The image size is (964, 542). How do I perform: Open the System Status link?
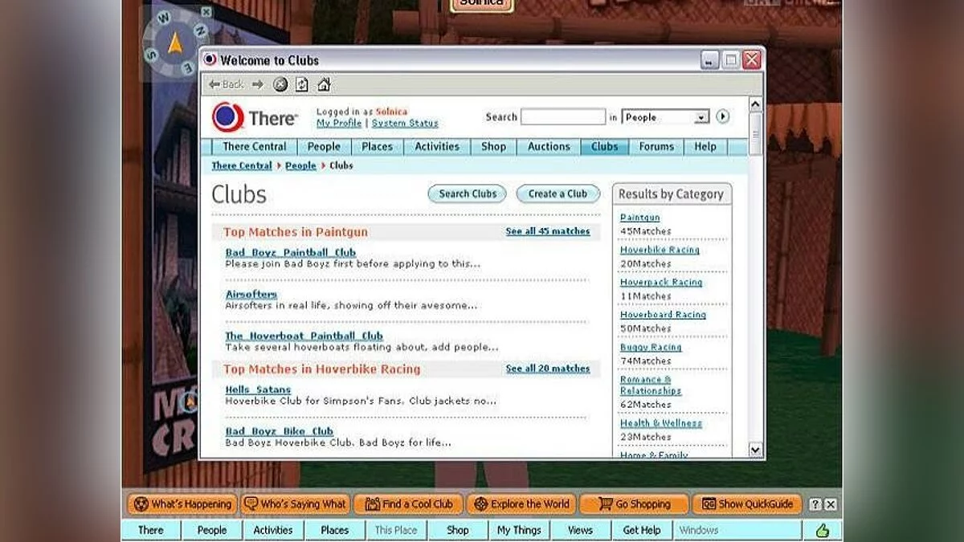[x=405, y=123]
